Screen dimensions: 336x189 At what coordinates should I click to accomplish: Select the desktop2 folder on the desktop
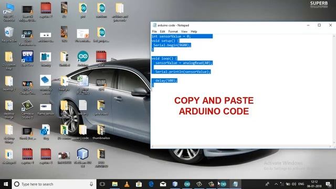pos(9,83)
